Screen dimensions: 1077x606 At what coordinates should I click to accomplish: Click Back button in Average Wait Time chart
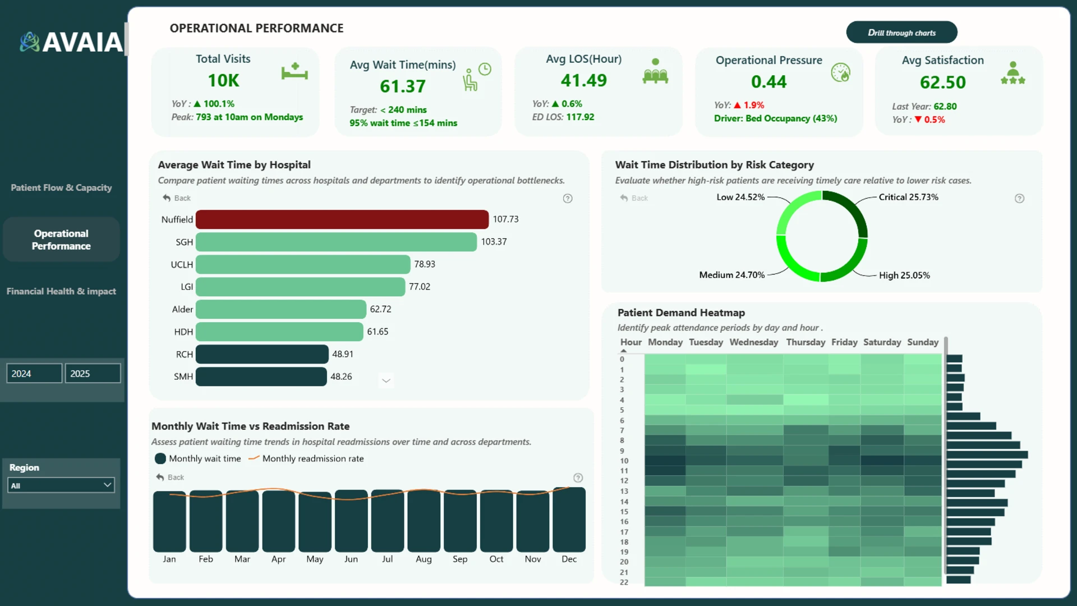point(177,198)
